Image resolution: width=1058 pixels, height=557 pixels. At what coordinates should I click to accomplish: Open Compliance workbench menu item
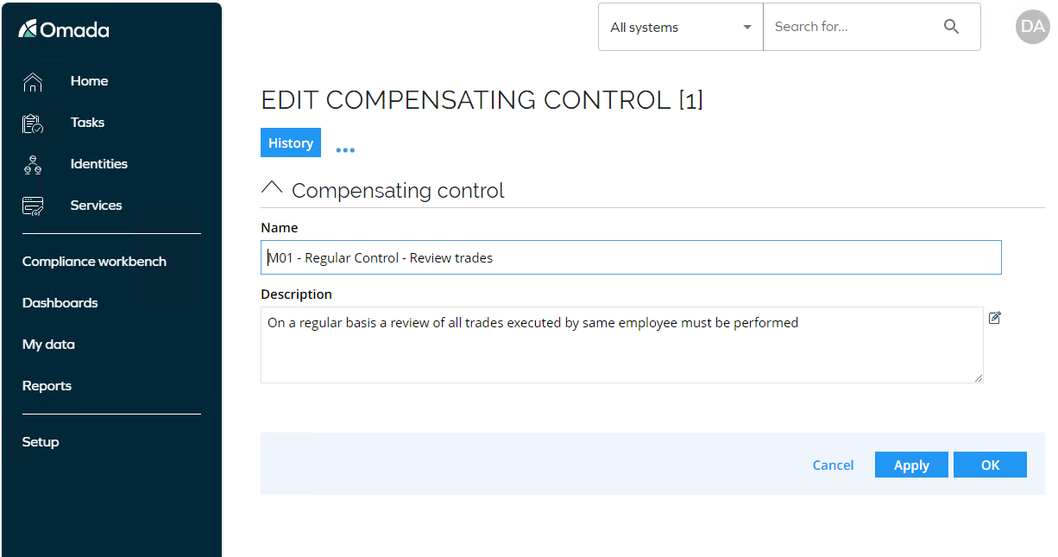pos(94,261)
